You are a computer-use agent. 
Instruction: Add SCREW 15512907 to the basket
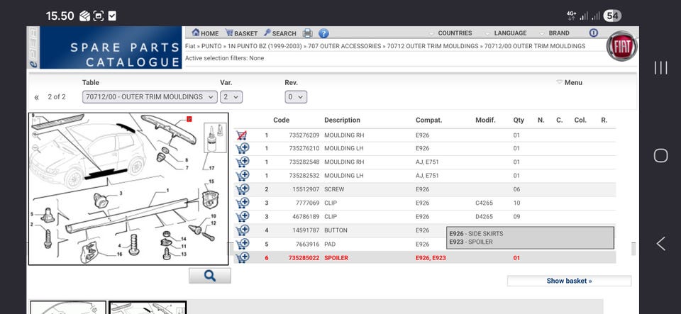point(243,189)
